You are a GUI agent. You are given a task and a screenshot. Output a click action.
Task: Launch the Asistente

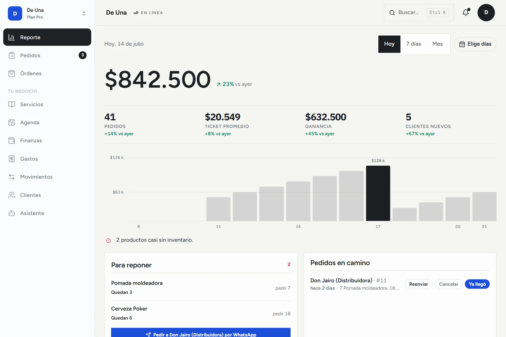tap(47, 213)
